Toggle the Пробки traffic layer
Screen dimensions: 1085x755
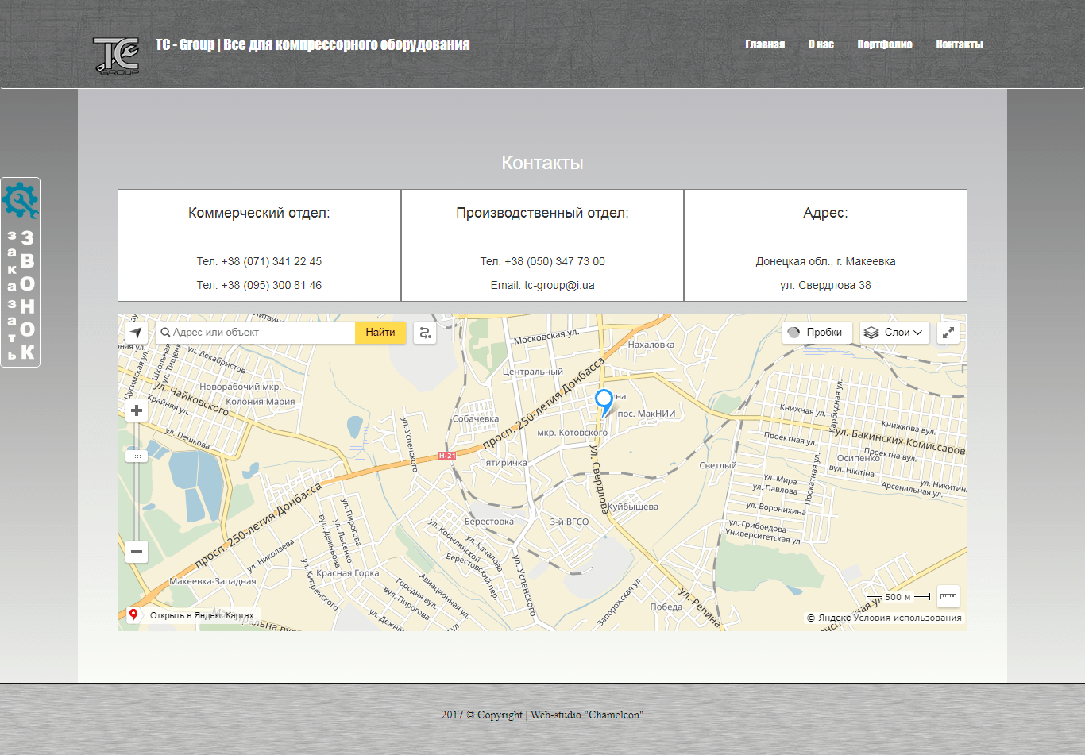tap(817, 333)
